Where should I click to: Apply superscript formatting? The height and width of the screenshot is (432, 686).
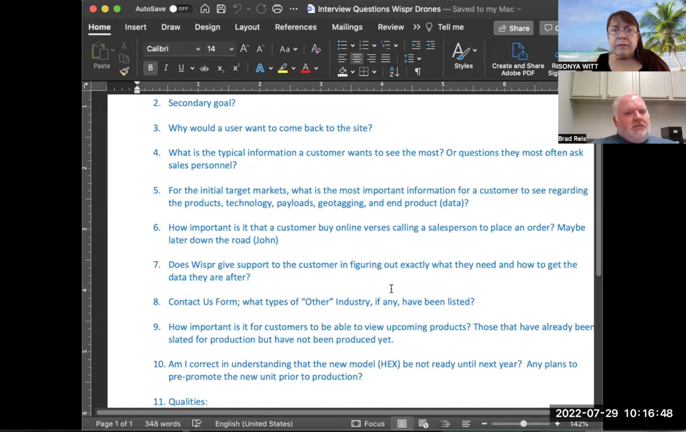click(236, 68)
